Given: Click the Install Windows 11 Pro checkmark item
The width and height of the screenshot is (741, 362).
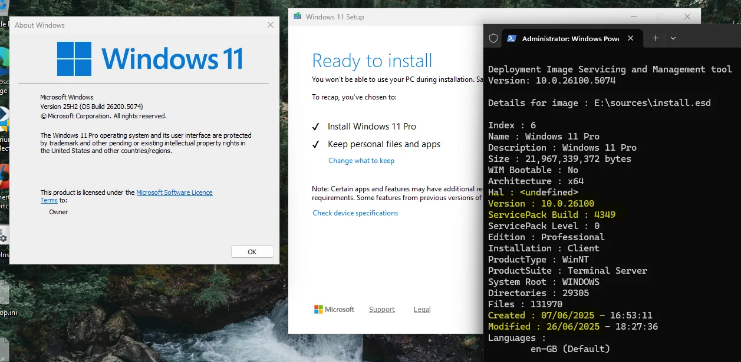Looking at the screenshot, I should tap(365, 127).
